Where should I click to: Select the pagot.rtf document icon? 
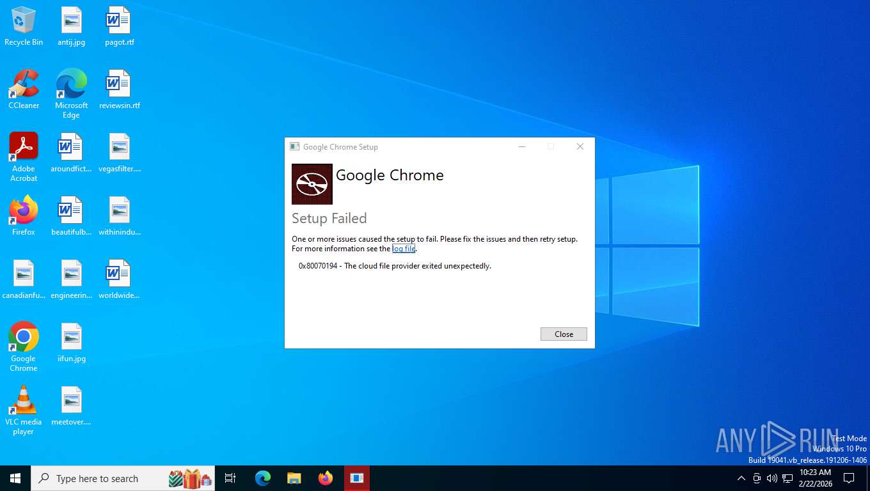(x=119, y=27)
